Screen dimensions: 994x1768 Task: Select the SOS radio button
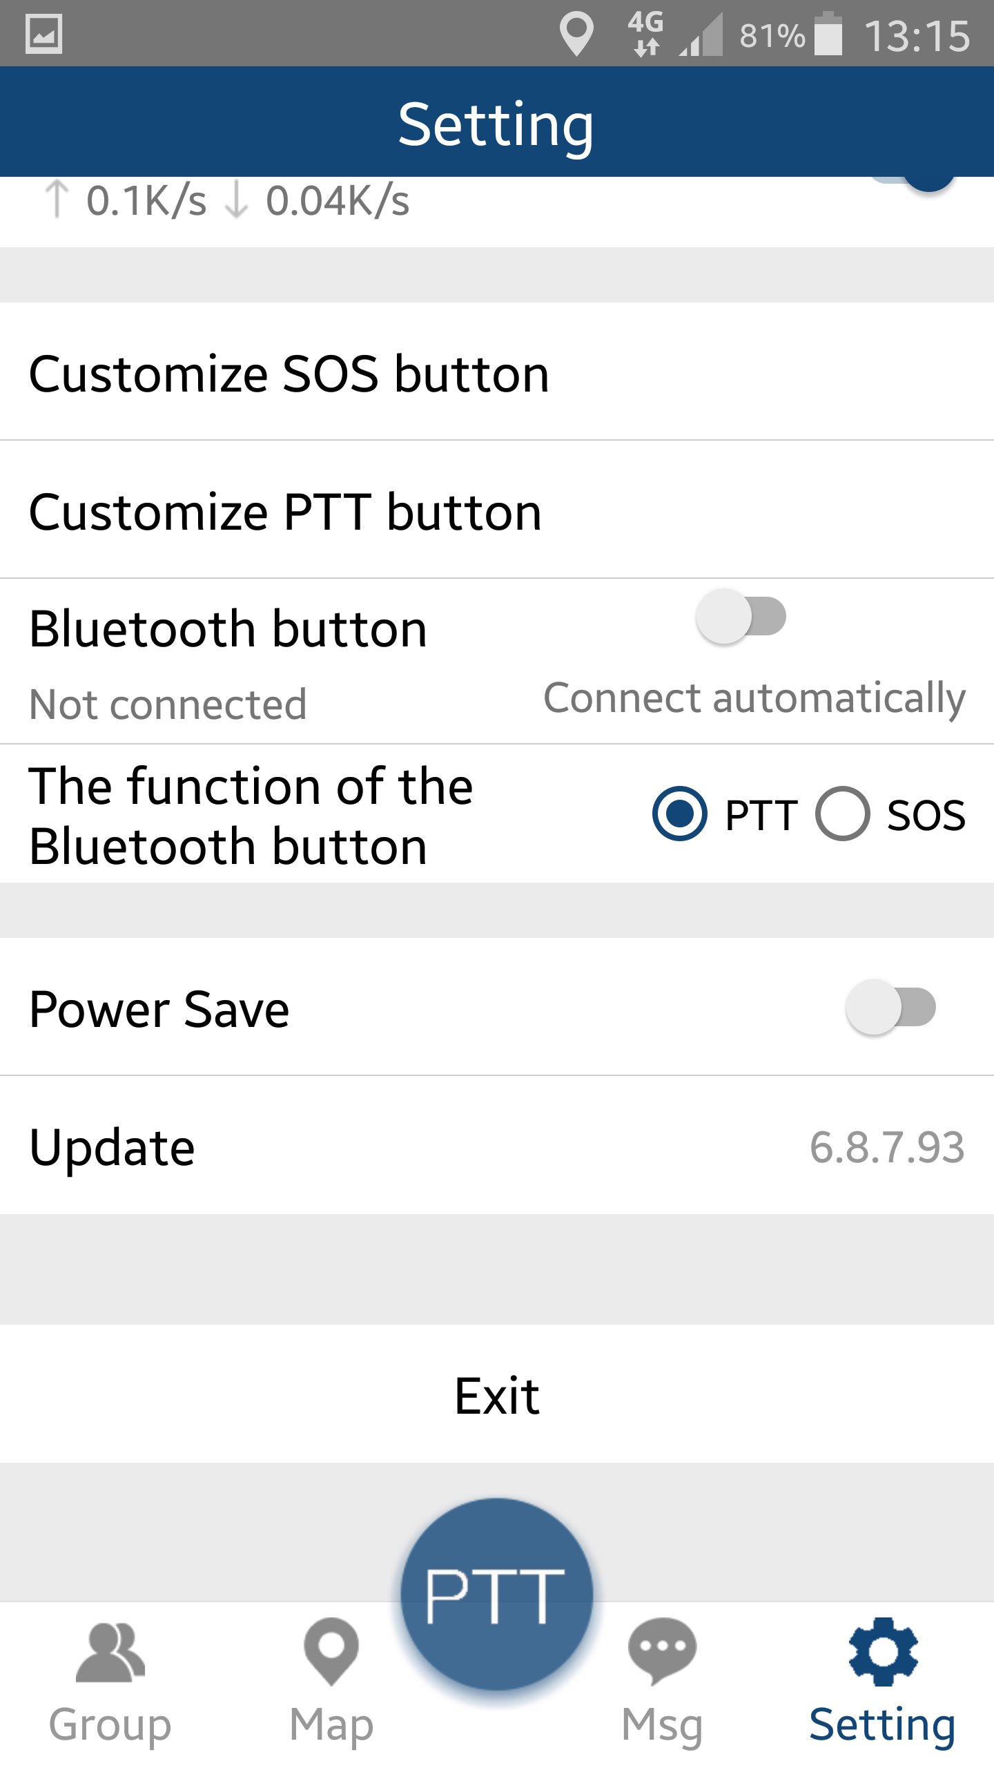tap(842, 814)
